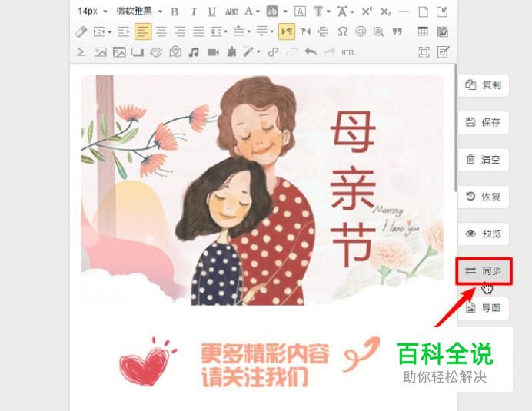Insert music with the note icon
This screenshot has height=411, width=532.
click(x=194, y=52)
